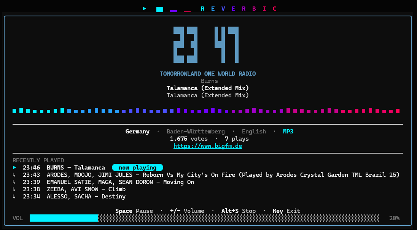This screenshot has height=230, width=417.
Task: Click the Baden-Württemberg region label
Action: coord(196,132)
